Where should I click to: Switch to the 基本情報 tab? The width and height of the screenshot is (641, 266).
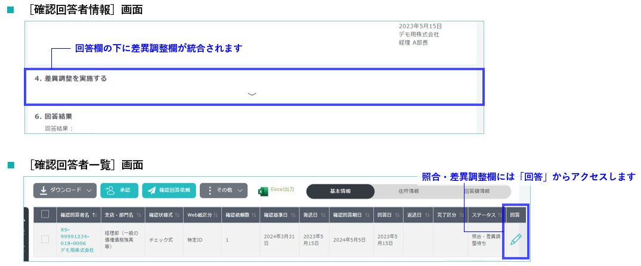(x=340, y=191)
